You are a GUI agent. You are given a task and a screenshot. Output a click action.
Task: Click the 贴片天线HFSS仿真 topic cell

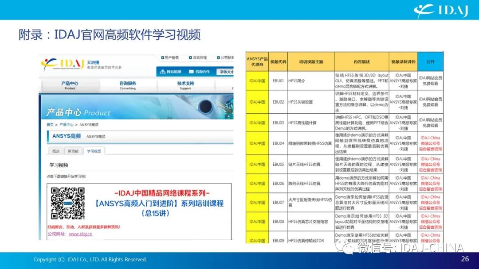tap(311, 164)
